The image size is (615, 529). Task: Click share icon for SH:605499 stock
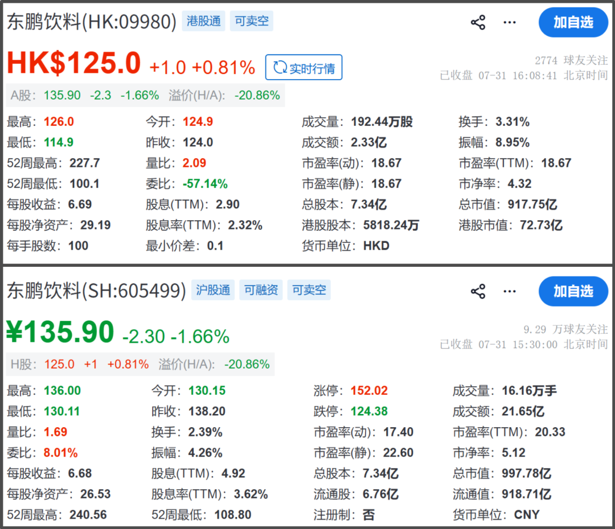tap(478, 292)
